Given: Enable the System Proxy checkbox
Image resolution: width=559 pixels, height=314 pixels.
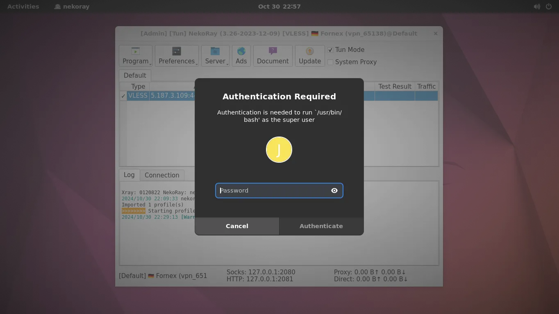Looking at the screenshot, I should click(330, 62).
